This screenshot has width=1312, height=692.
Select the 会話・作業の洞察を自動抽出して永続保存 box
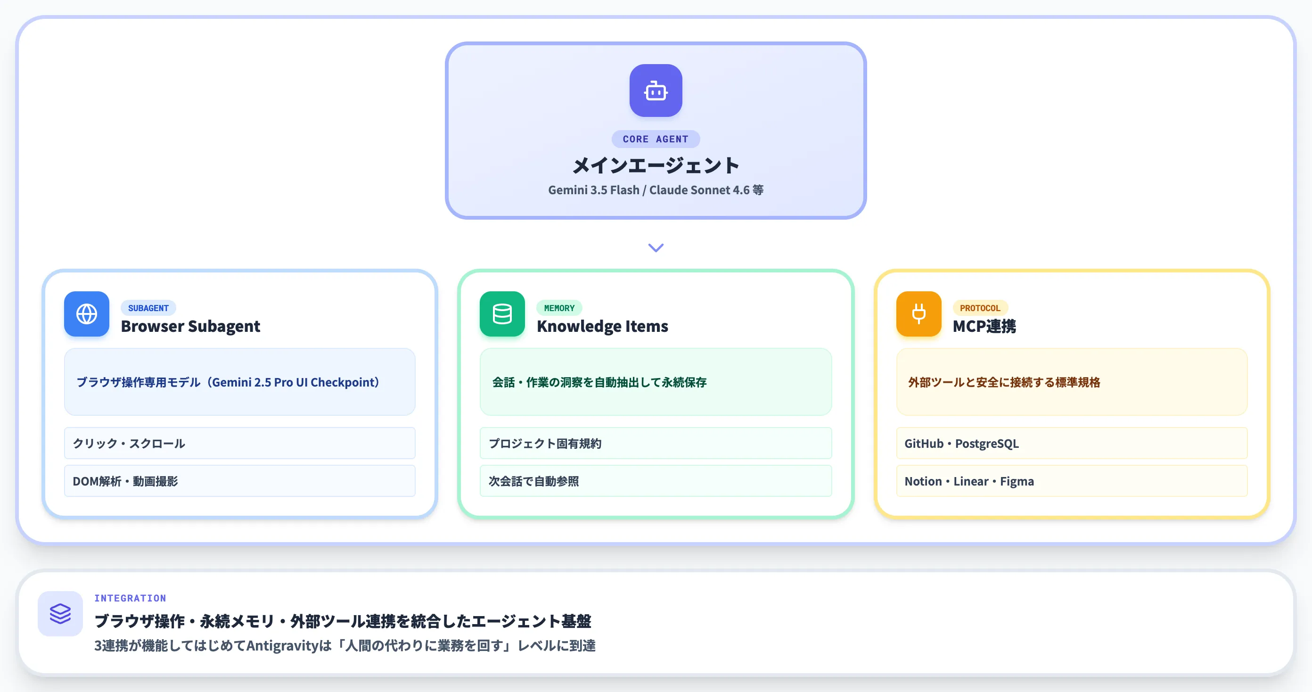point(656,382)
